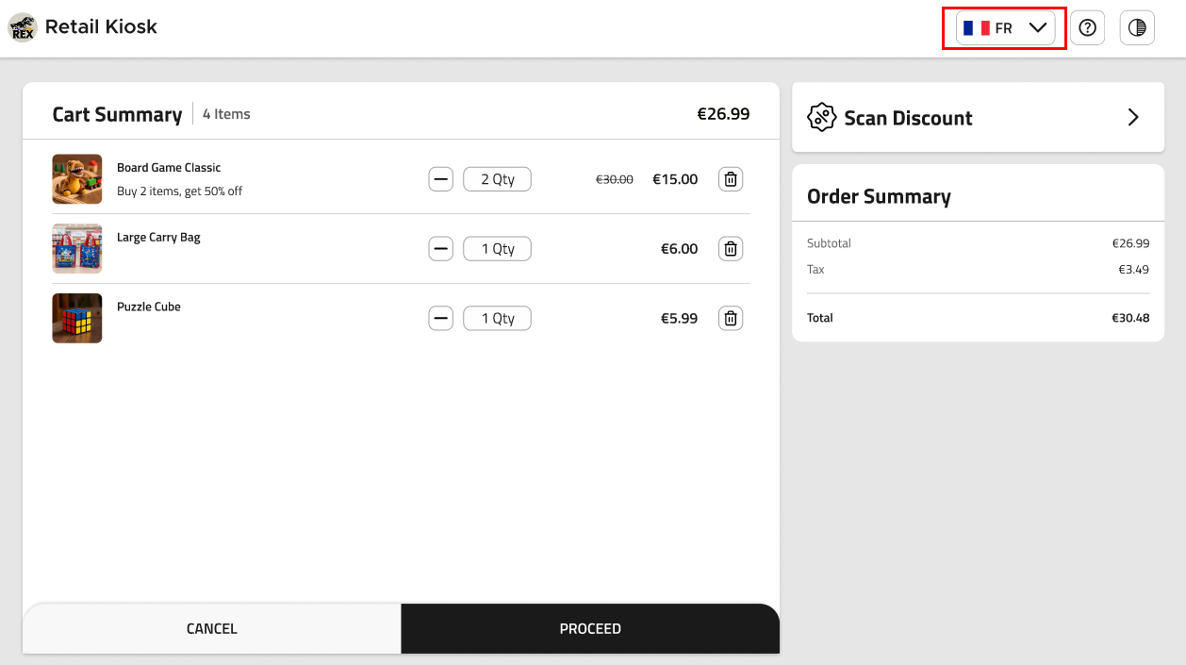Remove Large Carry Bag with trash icon

click(x=730, y=249)
